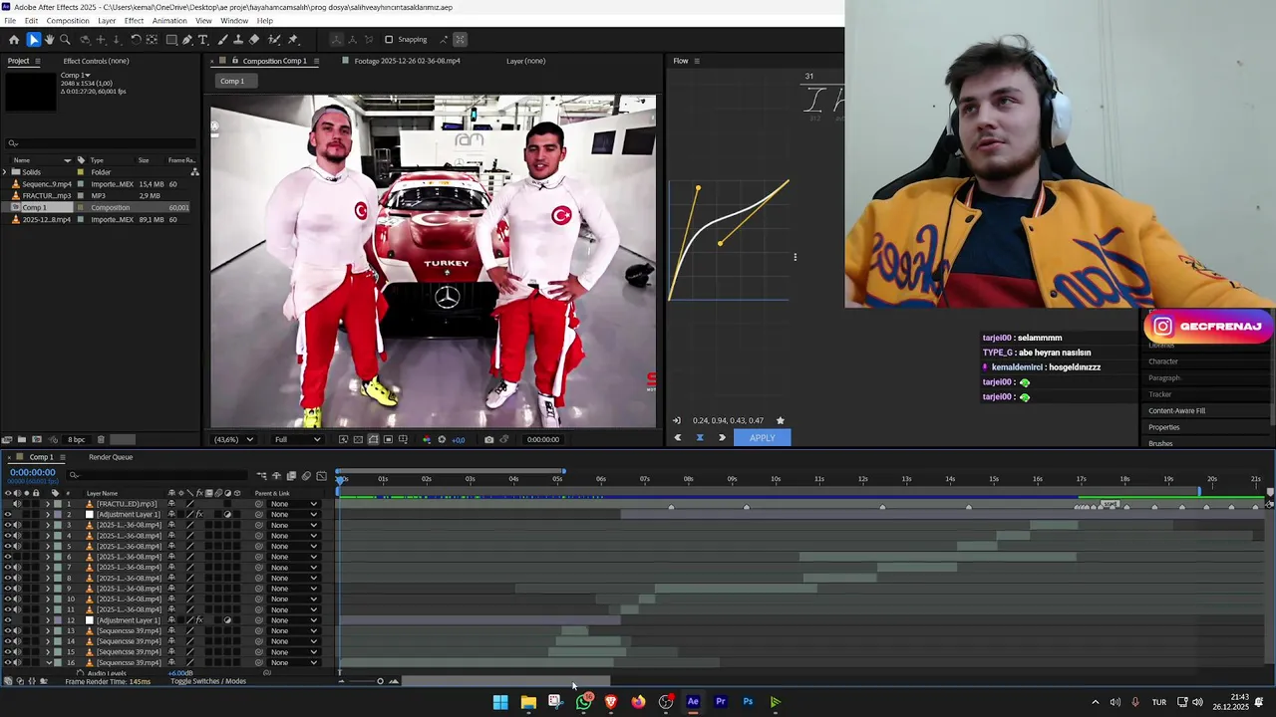Select the Horizontal Type tool

(x=203, y=40)
